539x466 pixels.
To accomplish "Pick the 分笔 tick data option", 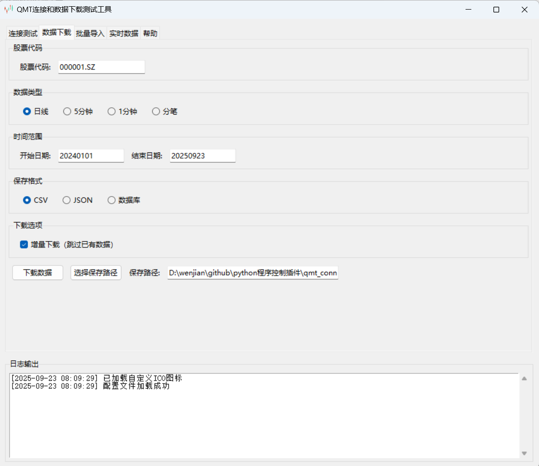I will [x=156, y=112].
